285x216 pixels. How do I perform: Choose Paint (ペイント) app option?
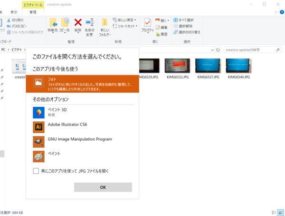[83, 156]
